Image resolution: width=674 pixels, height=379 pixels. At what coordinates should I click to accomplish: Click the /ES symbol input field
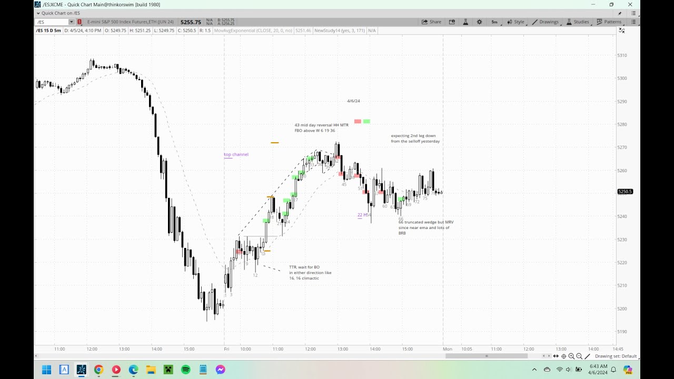point(52,22)
